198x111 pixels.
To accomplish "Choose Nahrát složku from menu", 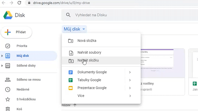I will 101,60.
